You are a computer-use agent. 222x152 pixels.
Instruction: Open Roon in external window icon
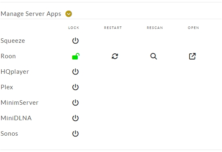coord(192,56)
